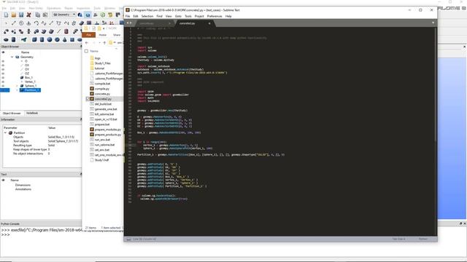Open Preferences menu in Sublime Text
The width and height of the screenshot is (467, 262).
pos(215,16)
